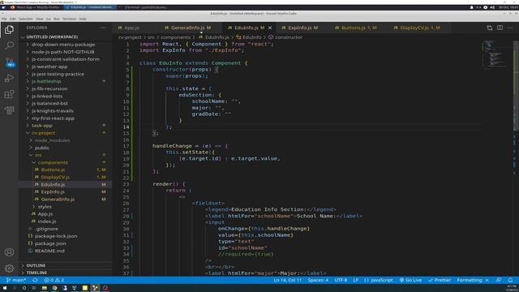
Task: Expand the styles folder
Action: click(66, 207)
